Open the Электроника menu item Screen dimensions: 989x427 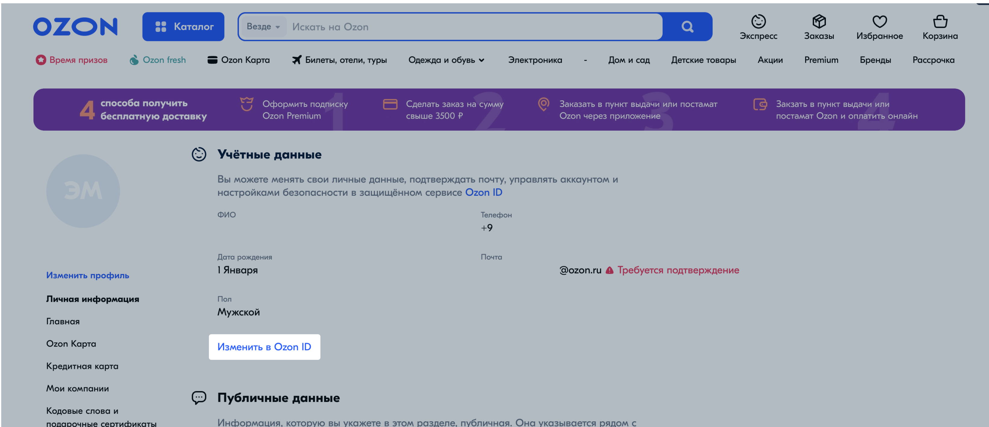(x=536, y=60)
